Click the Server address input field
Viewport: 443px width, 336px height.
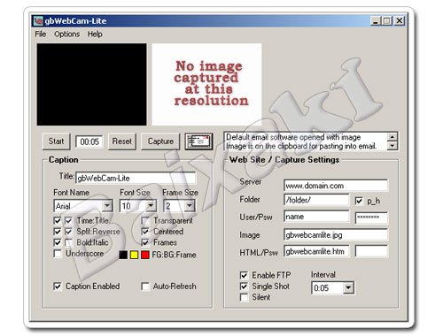tap(336, 186)
